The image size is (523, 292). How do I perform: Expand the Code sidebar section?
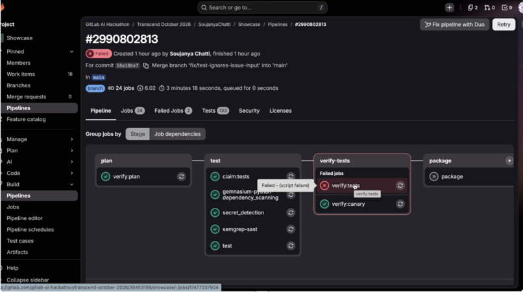[x=71, y=173]
